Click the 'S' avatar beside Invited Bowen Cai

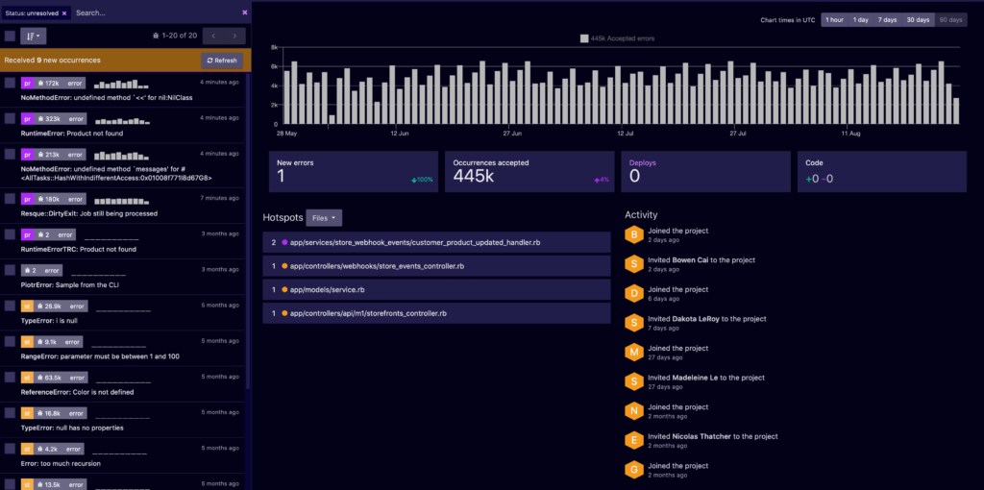pos(633,263)
